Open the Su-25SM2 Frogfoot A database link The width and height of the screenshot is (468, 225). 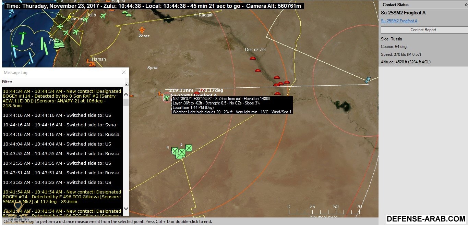[x=399, y=21]
